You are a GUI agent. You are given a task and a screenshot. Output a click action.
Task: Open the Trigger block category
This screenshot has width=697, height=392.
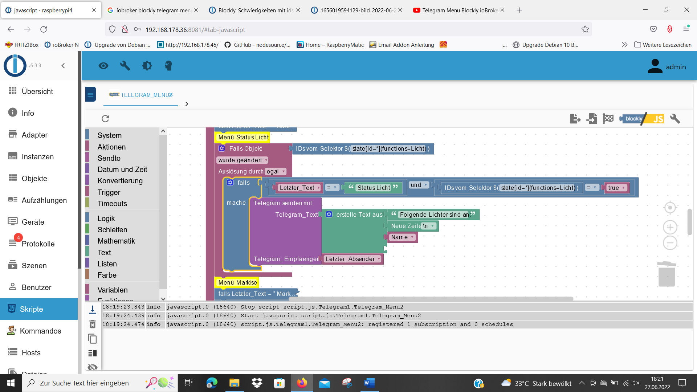(x=109, y=192)
